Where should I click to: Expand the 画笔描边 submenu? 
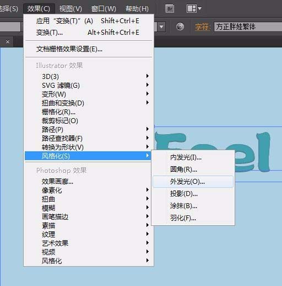pos(89,216)
